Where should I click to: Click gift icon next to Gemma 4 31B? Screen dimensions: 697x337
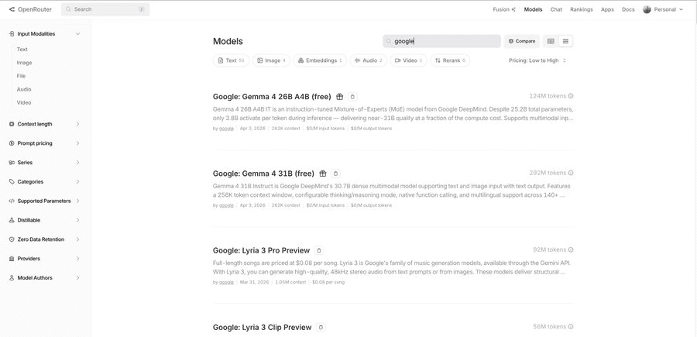[x=323, y=174]
